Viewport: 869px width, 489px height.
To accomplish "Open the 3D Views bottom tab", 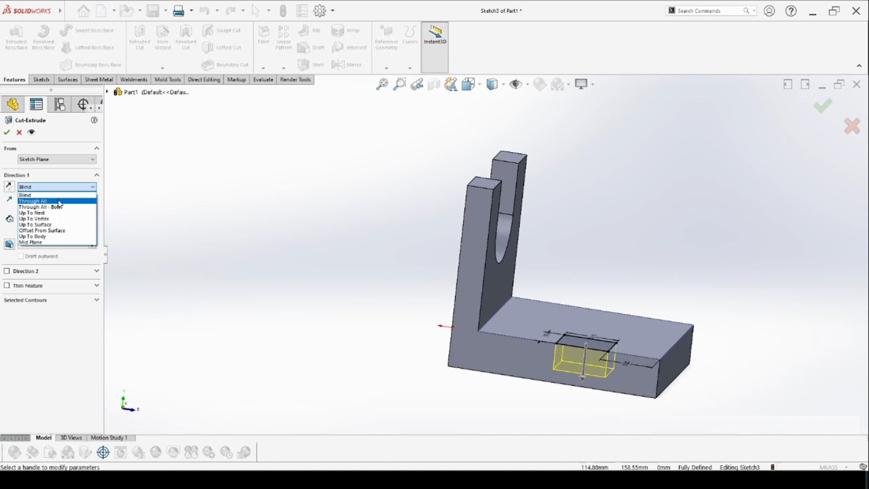I will pyautogui.click(x=71, y=438).
